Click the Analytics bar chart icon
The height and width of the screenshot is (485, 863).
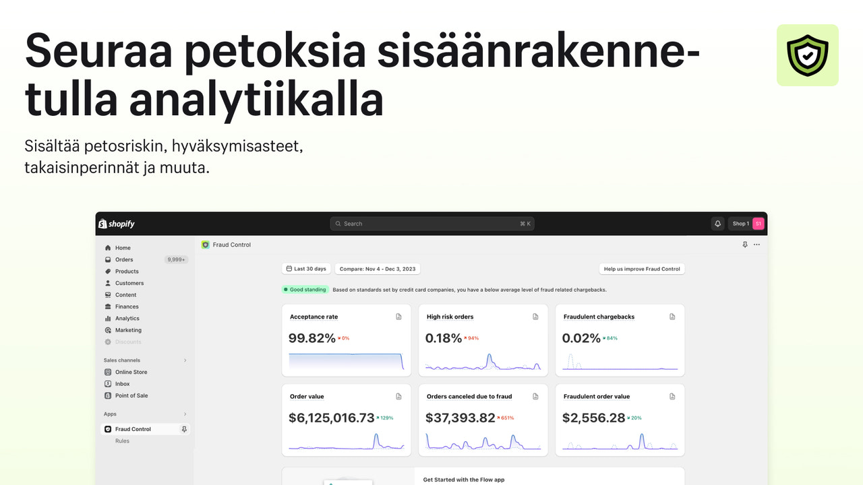point(108,319)
